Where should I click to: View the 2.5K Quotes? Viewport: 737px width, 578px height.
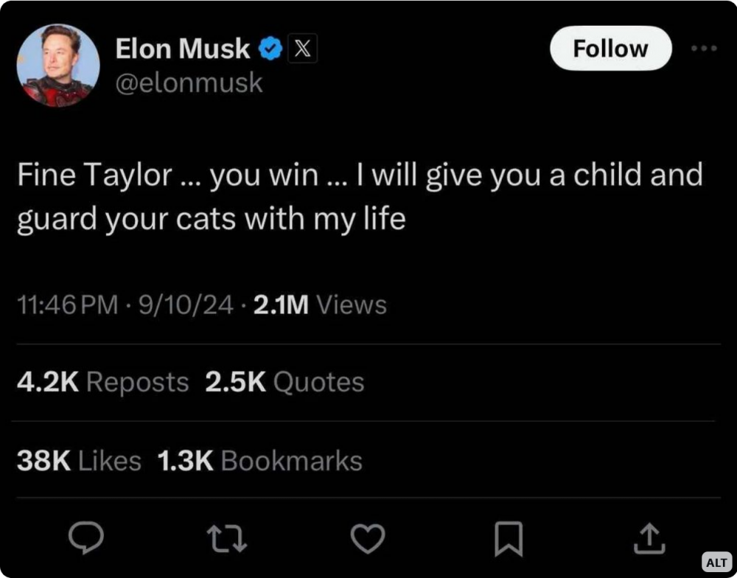pos(284,382)
